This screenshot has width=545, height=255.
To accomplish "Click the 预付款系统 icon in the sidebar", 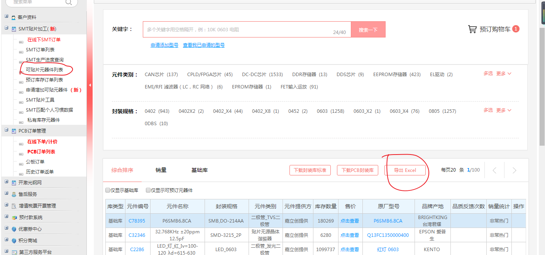I will coord(14,218).
